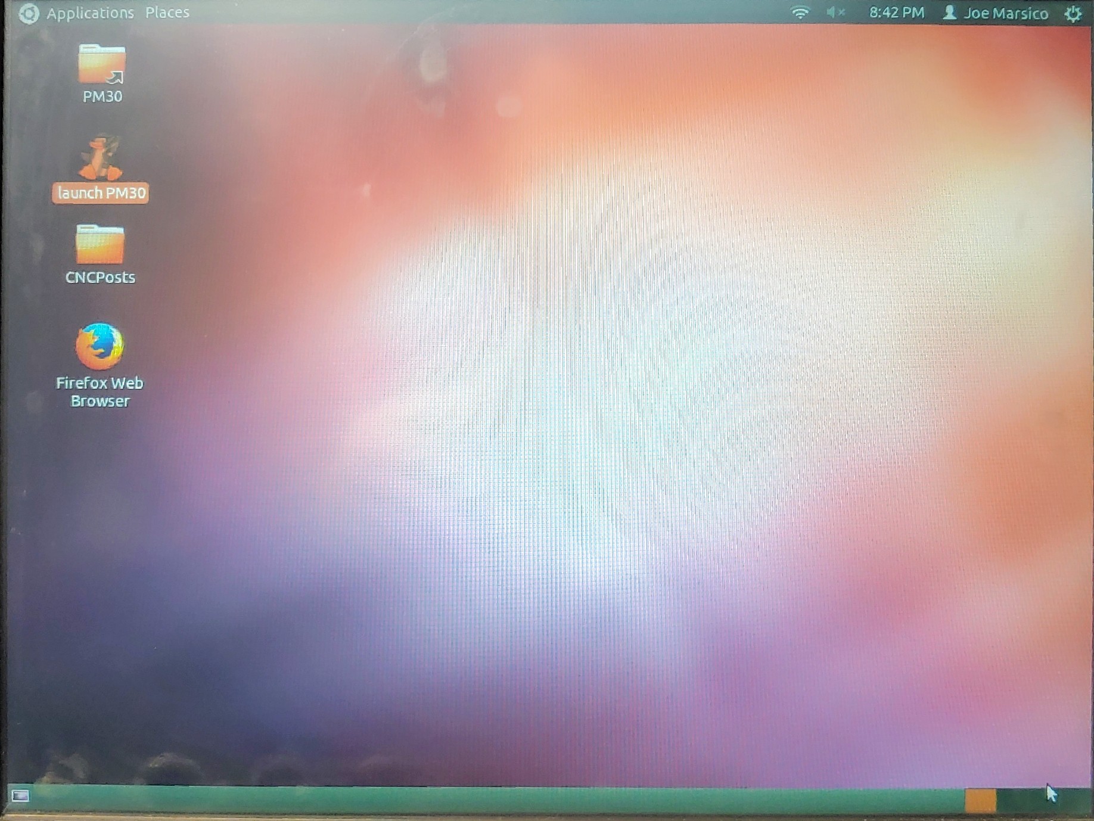Click the Ubuntu logo in top panel
The height and width of the screenshot is (821, 1094).
[x=28, y=13]
